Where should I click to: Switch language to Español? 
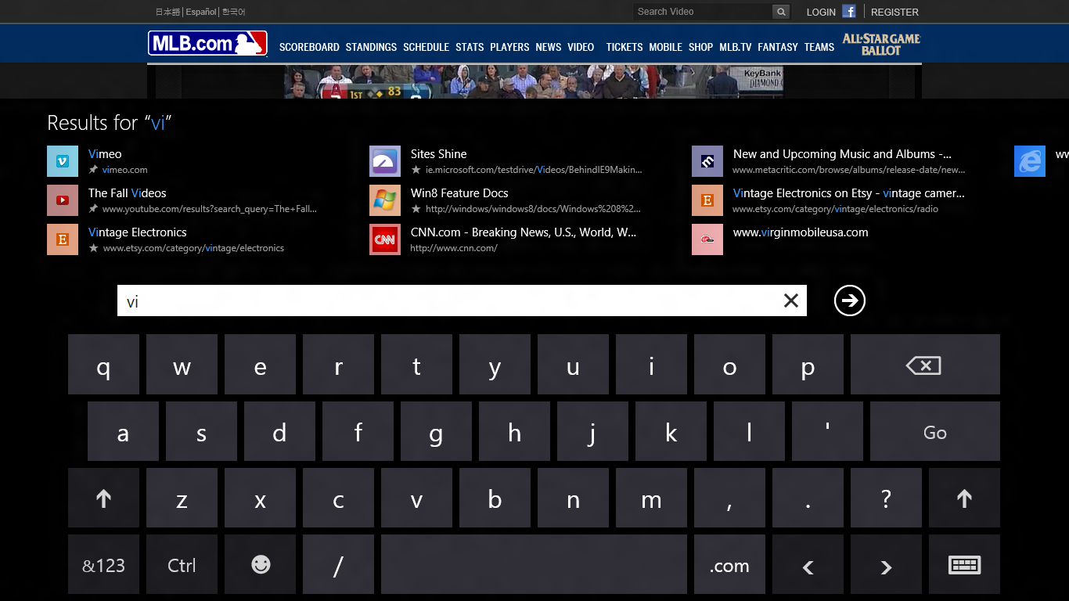201,12
